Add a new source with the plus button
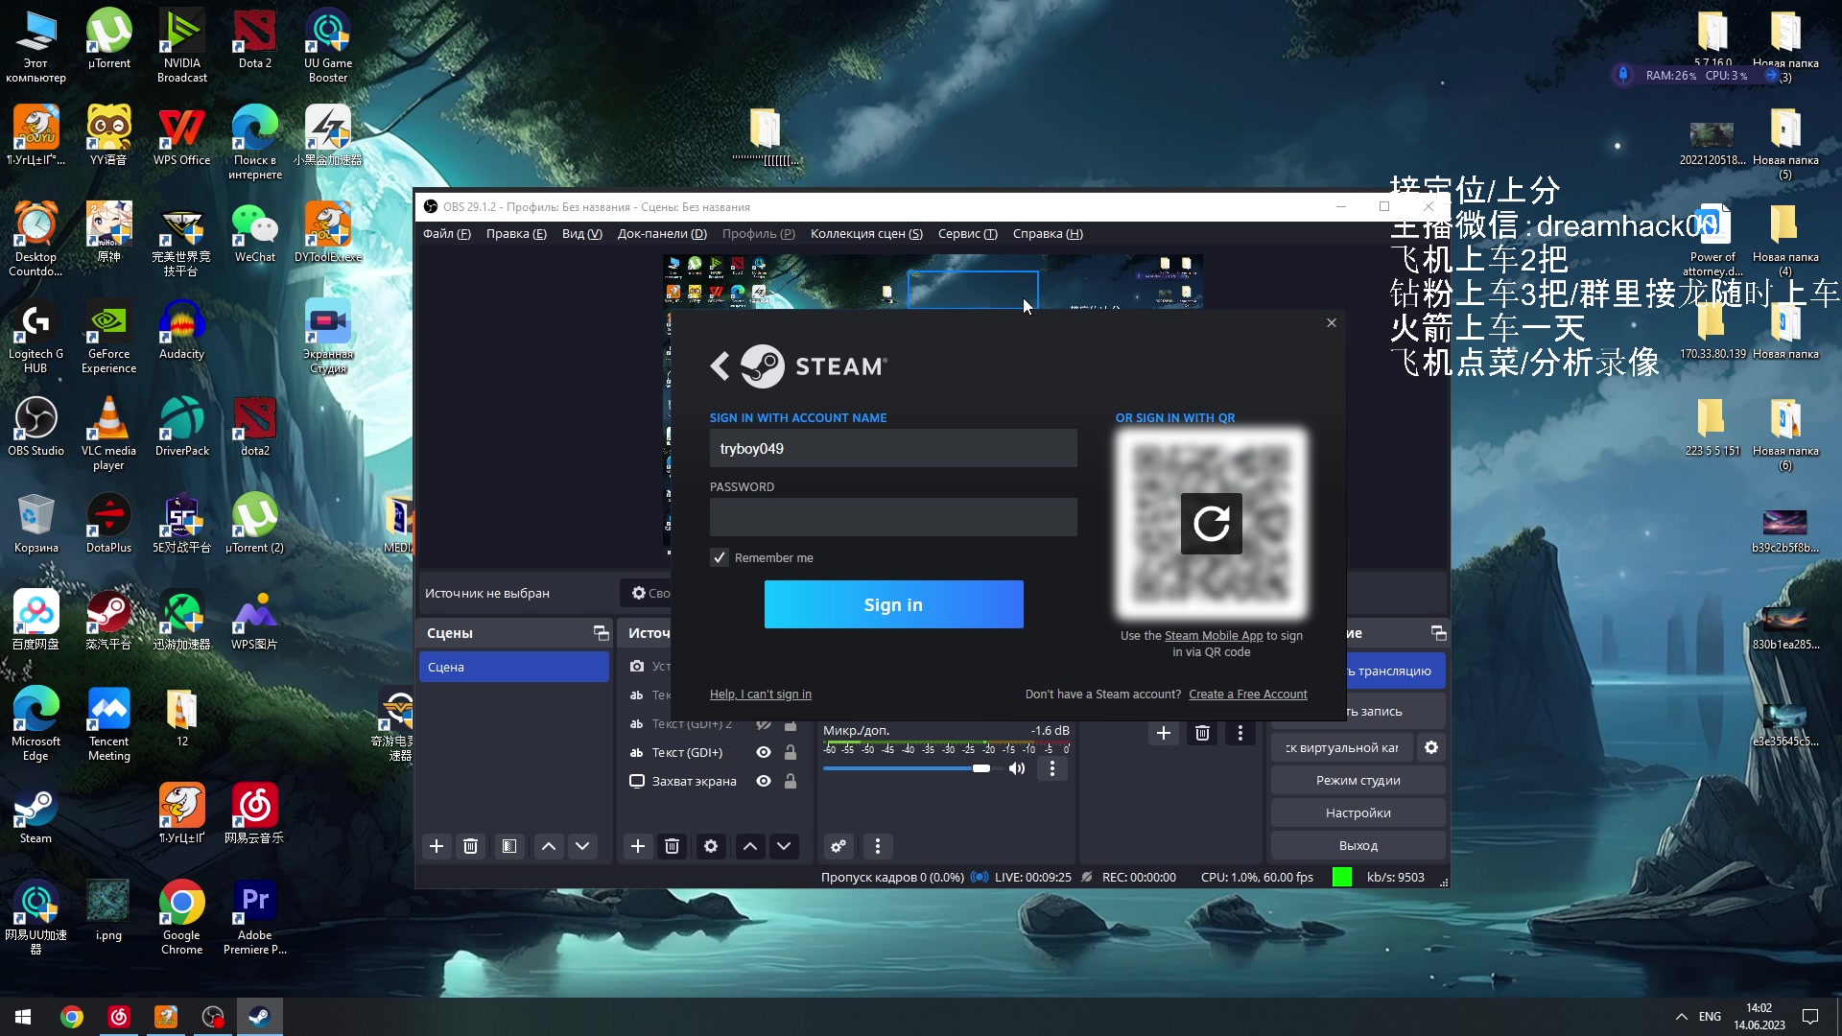1842x1036 pixels. tap(638, 846)
